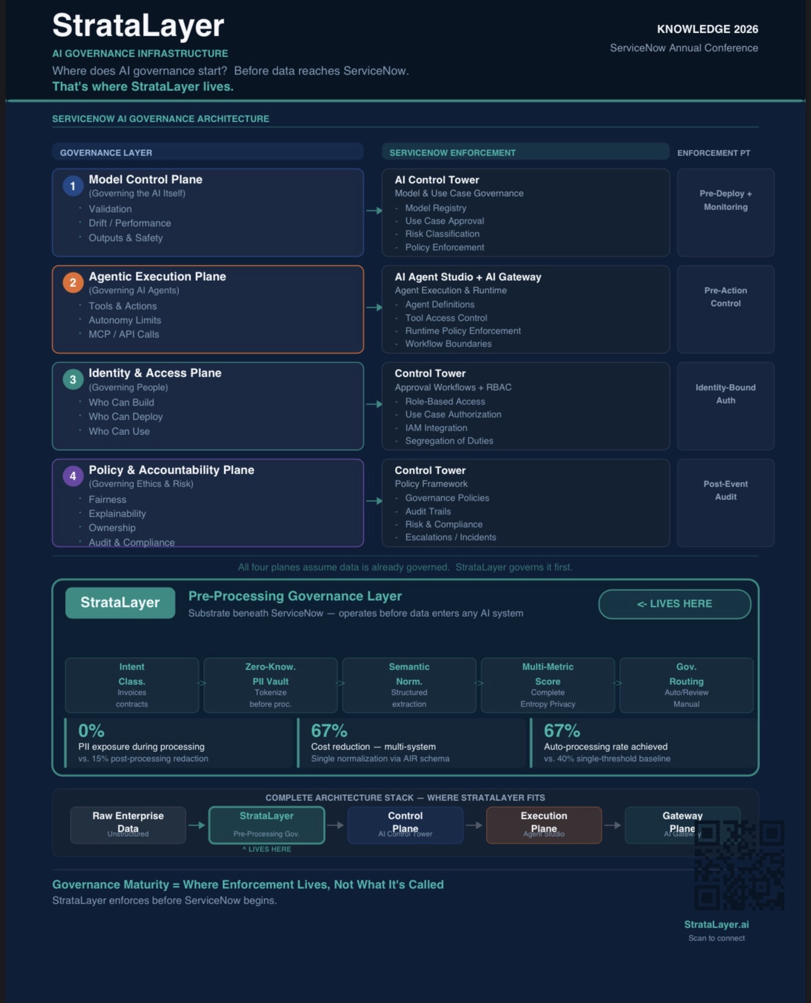Screen dimensions: 811x1003
Task: Click the Tool Access Control bullet
Action: pyautogui.click(x=446, y=318)
